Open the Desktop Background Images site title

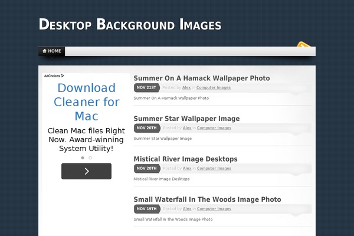130,24
